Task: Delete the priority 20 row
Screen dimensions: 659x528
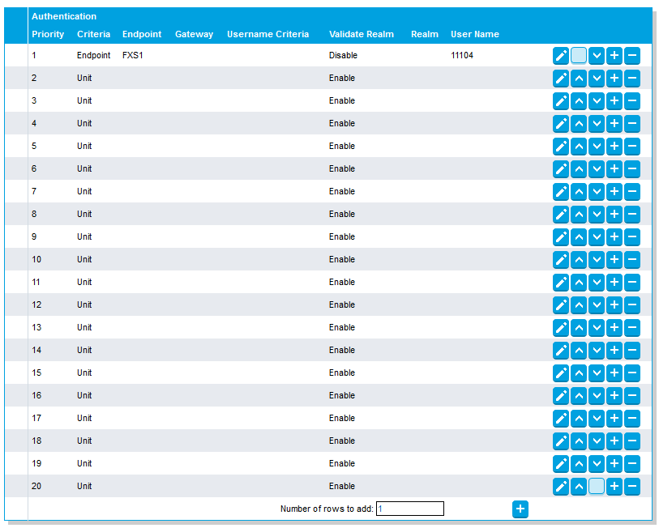Action: [x=632, y=487]
